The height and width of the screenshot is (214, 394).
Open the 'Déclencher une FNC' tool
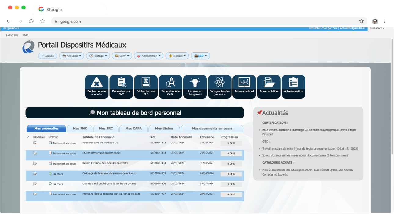[x=121, y=87]
